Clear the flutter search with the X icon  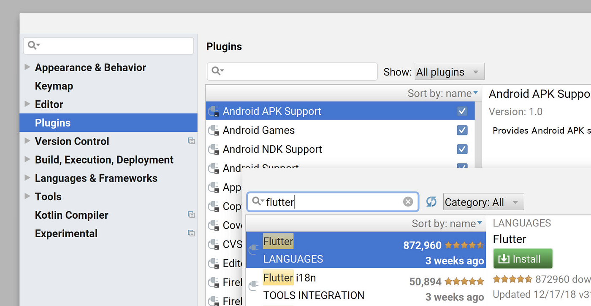[x=408, y=201]
